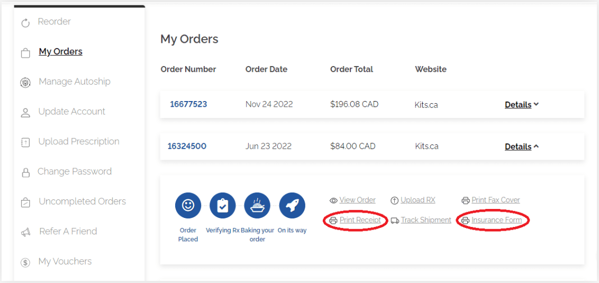Click the Order Placed smiley status icon

(188, 206)
